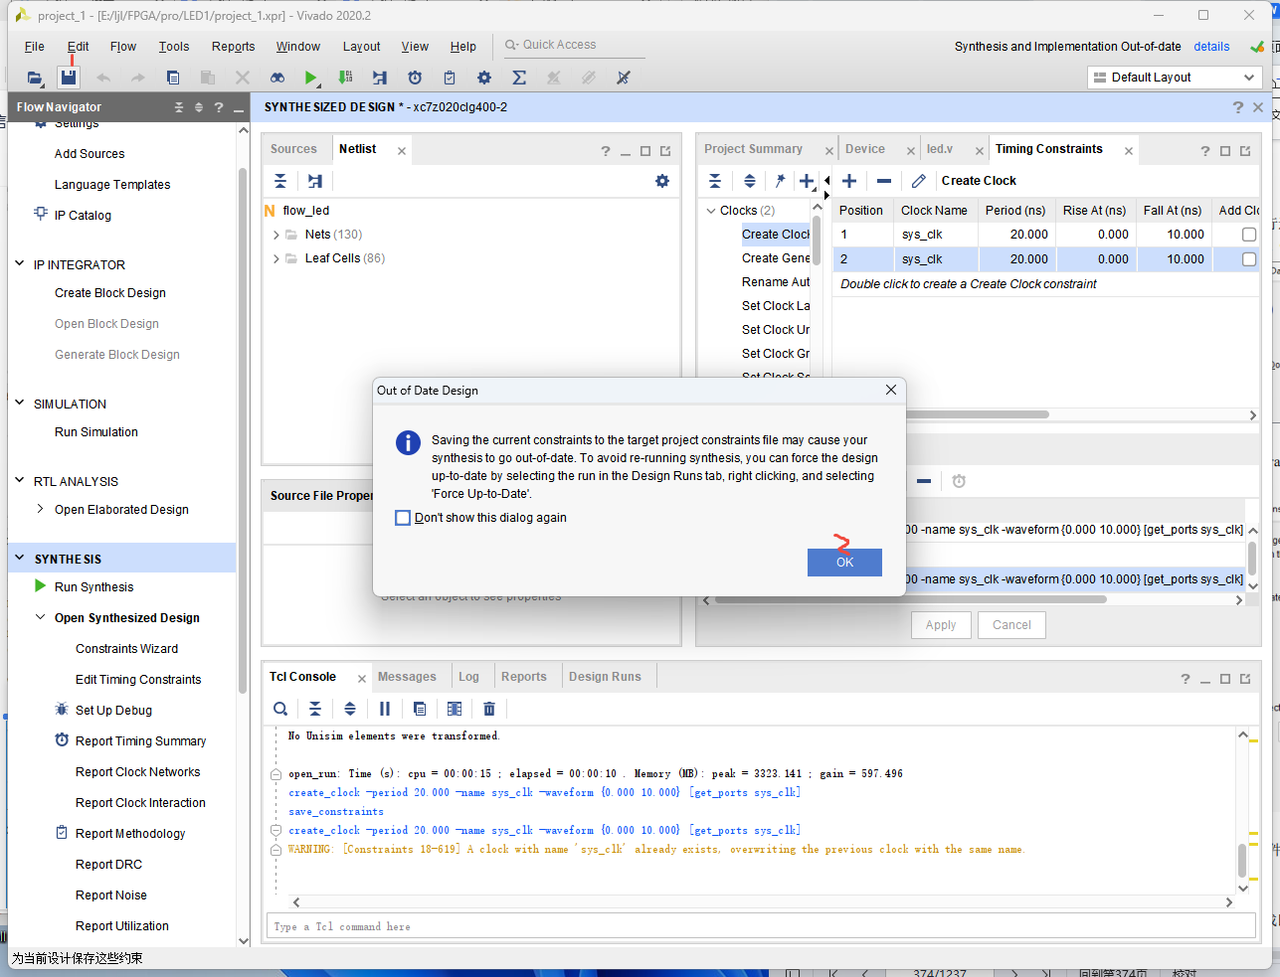This screenshot has height=977, width=1280.
Task: Collapse all in Flow Navigator header
Action: pos(179,107)
